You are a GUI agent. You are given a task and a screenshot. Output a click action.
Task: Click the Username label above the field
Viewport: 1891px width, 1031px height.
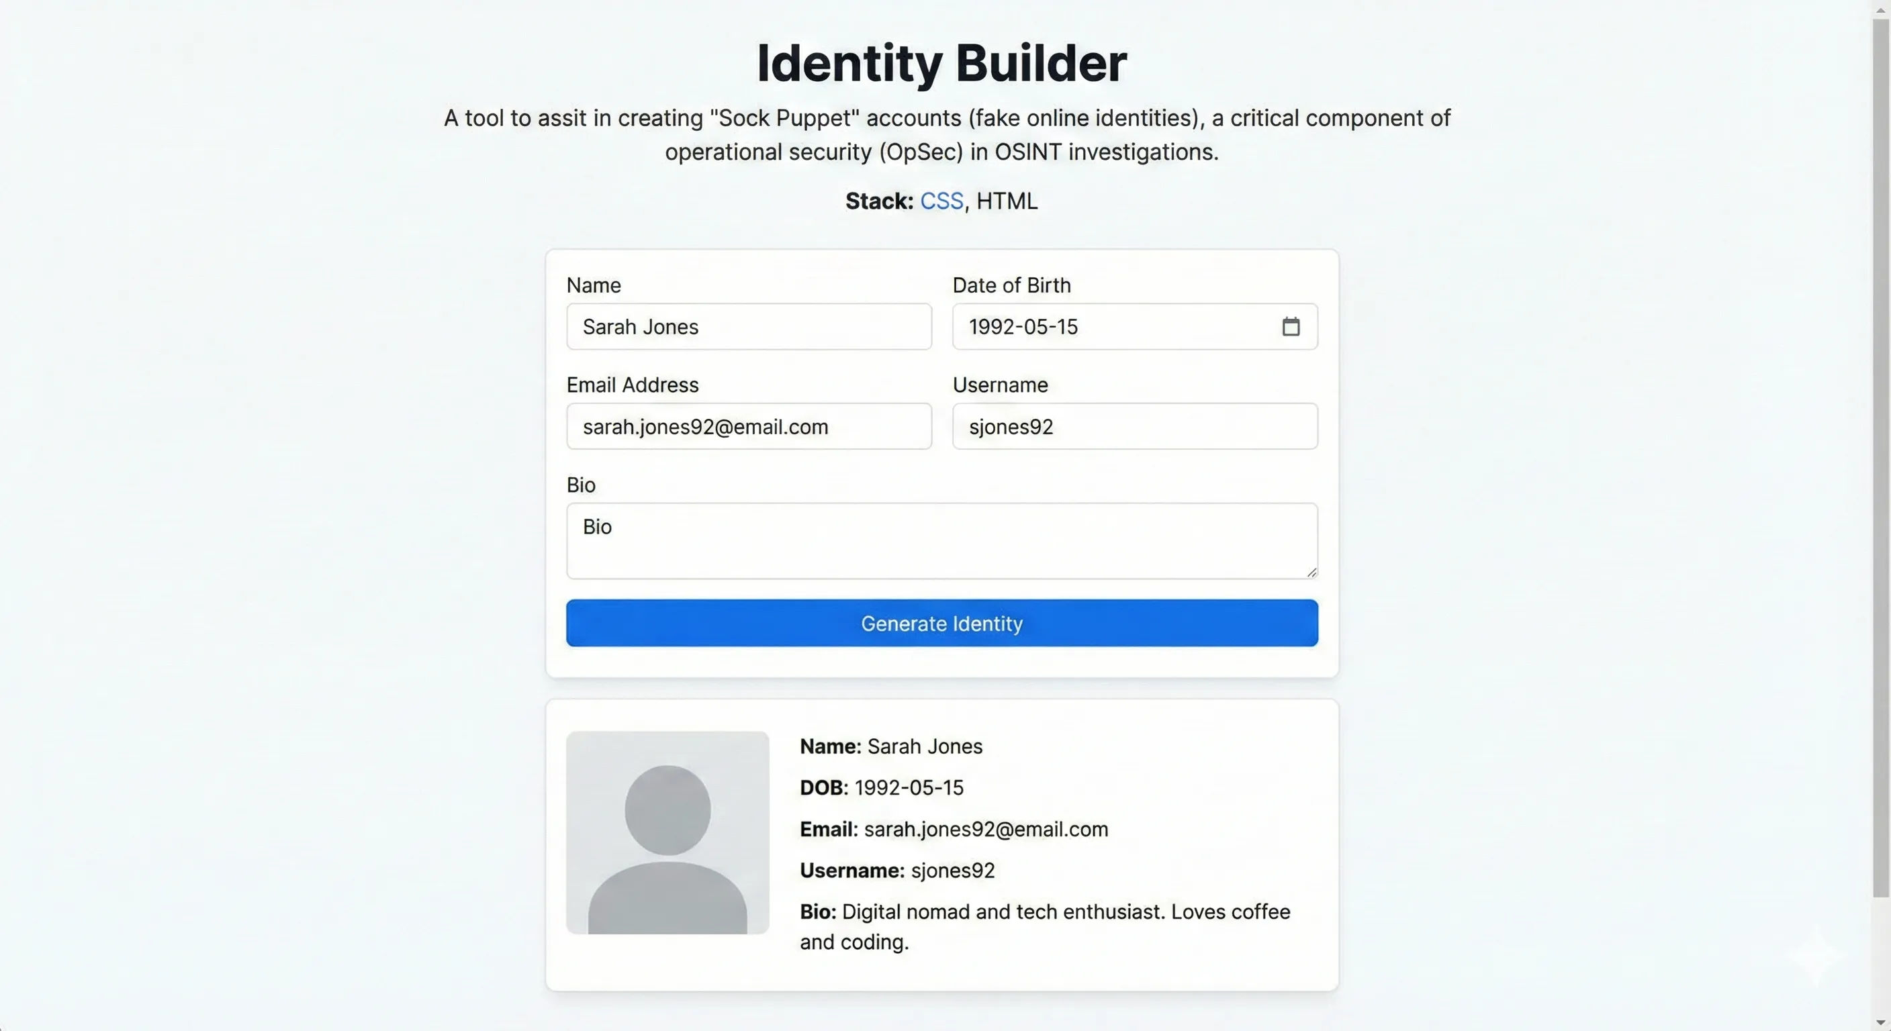tap(999, 385)
